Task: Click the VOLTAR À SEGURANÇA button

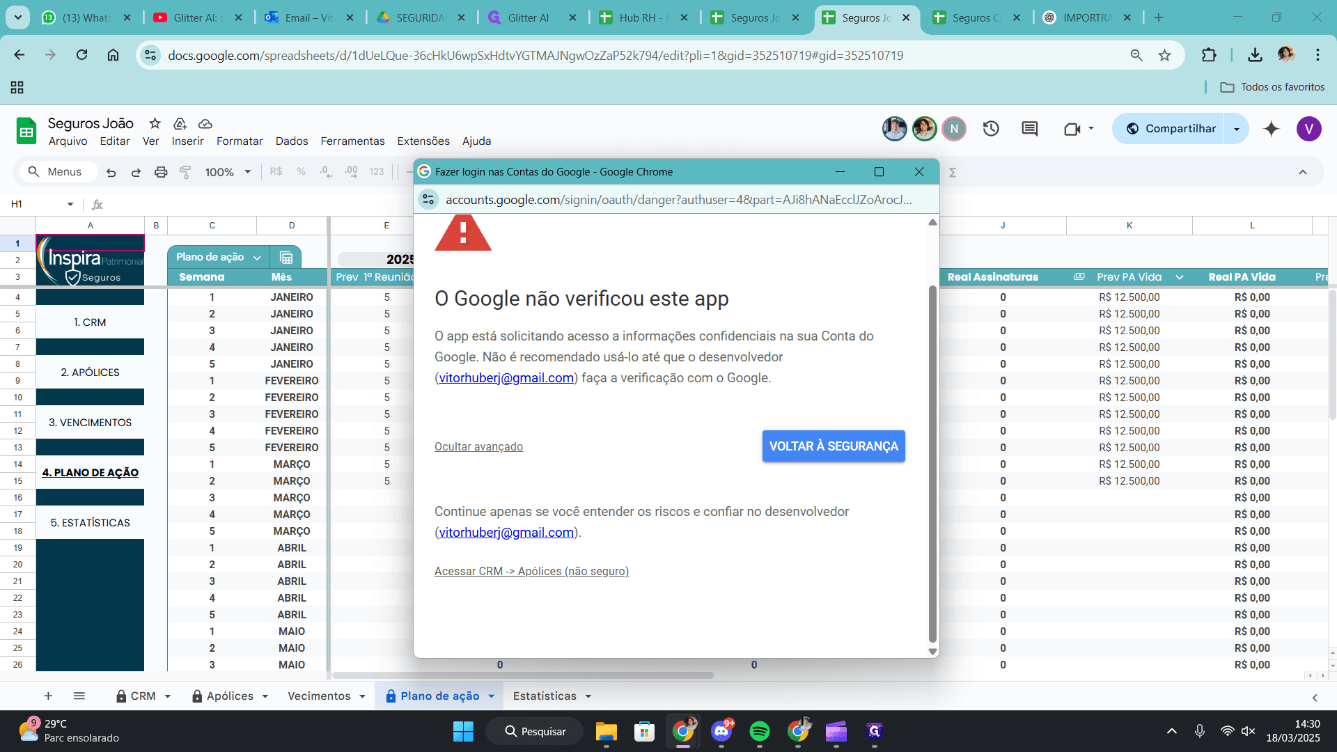Action: [834, 446]
